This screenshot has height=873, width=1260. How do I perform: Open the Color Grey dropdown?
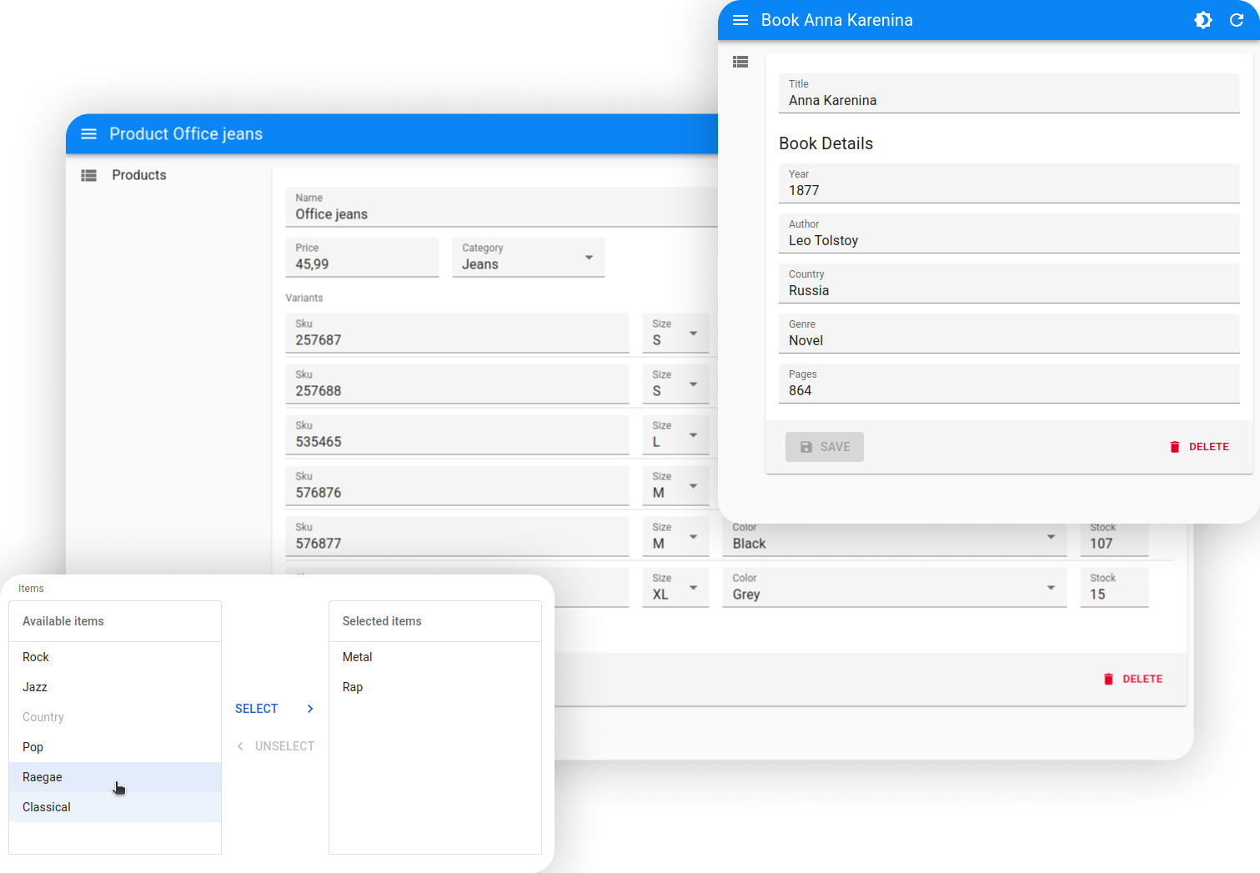pos(894,587)
